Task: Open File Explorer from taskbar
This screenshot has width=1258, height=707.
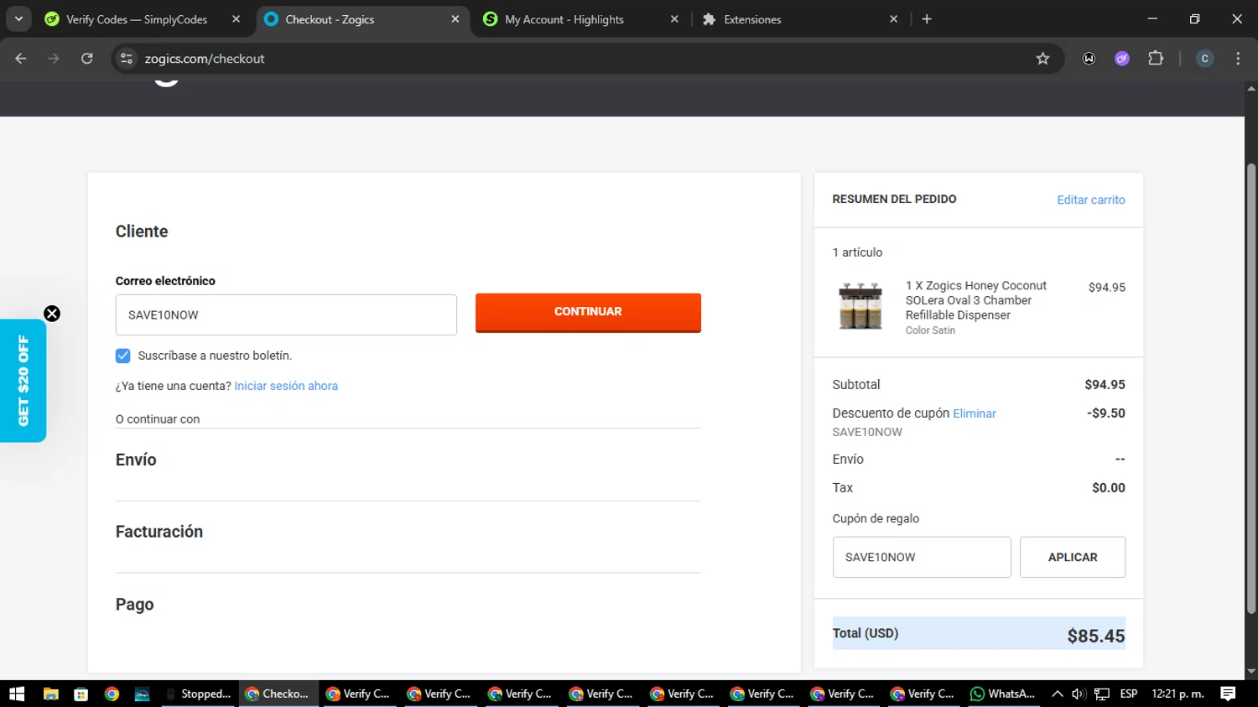Action: point(50,694)
